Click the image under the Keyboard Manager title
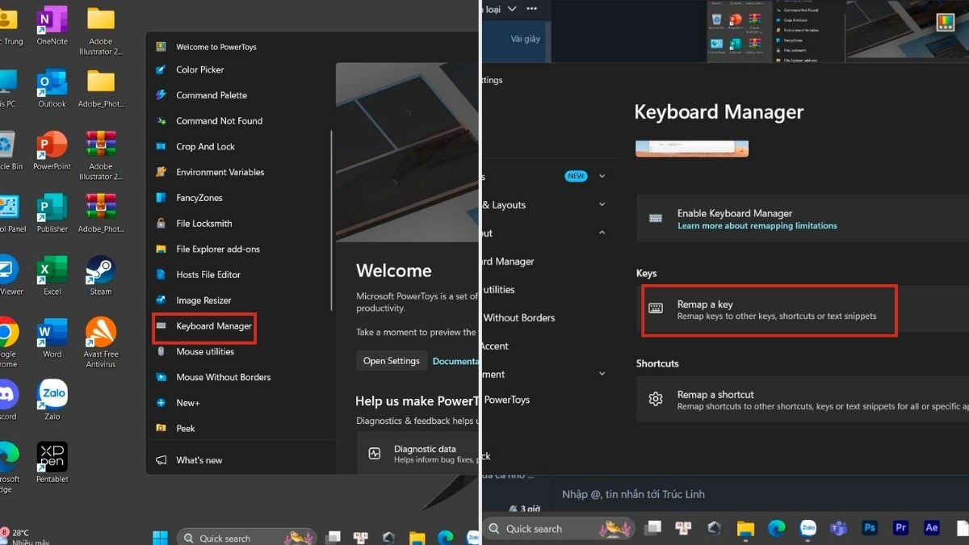 coord(692,149)
